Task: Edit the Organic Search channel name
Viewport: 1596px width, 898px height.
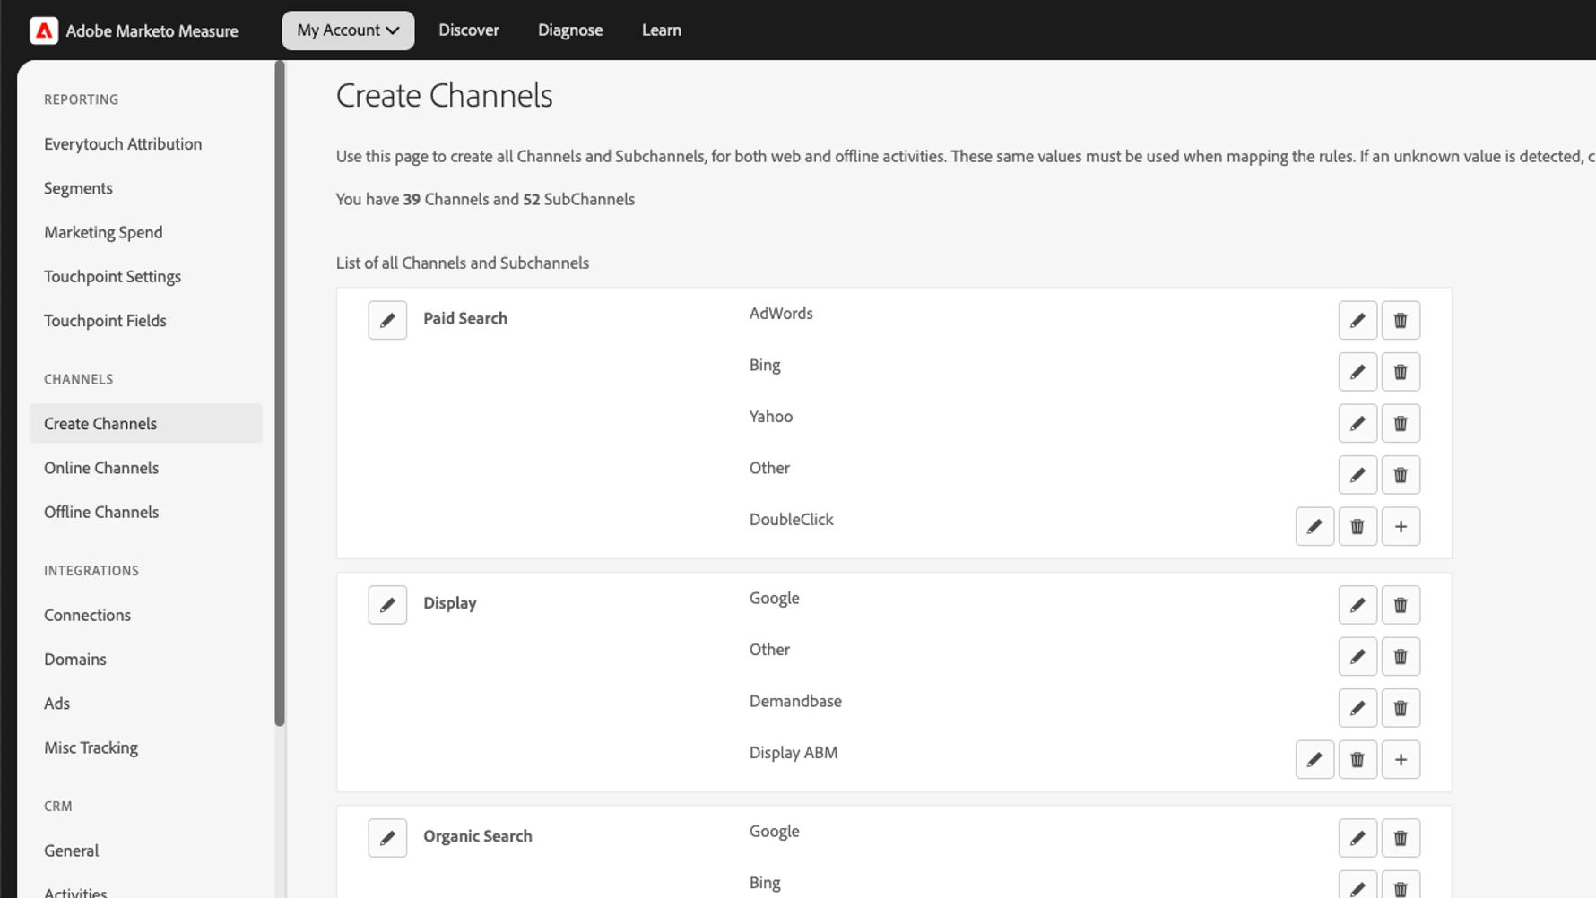Action: click(387, 838)
